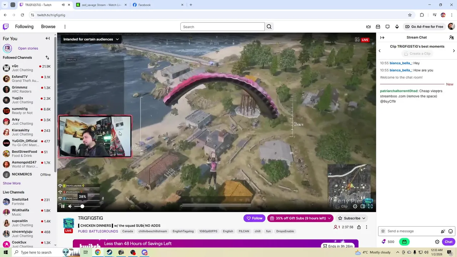
Task: Switch to the Facebook browser tab
Action: pos(158,5)
